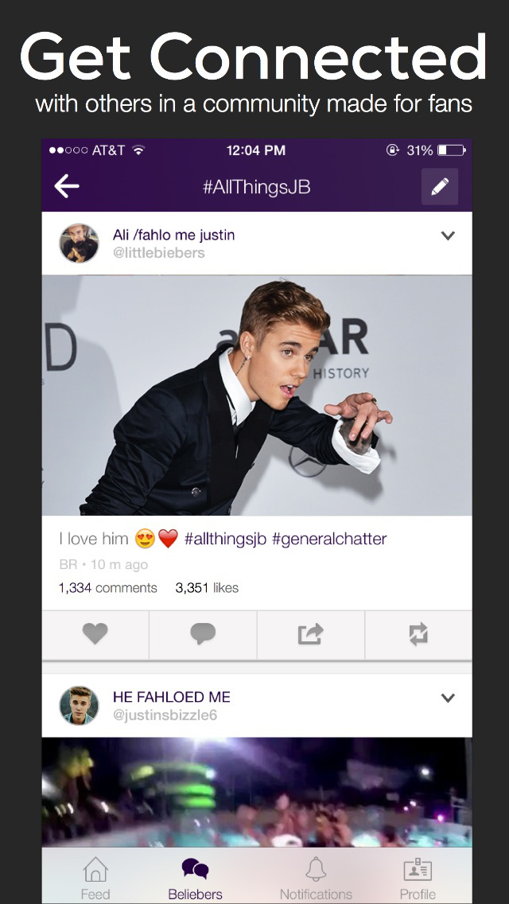Click the back arrow to leave #AllThingsJB

68,186
